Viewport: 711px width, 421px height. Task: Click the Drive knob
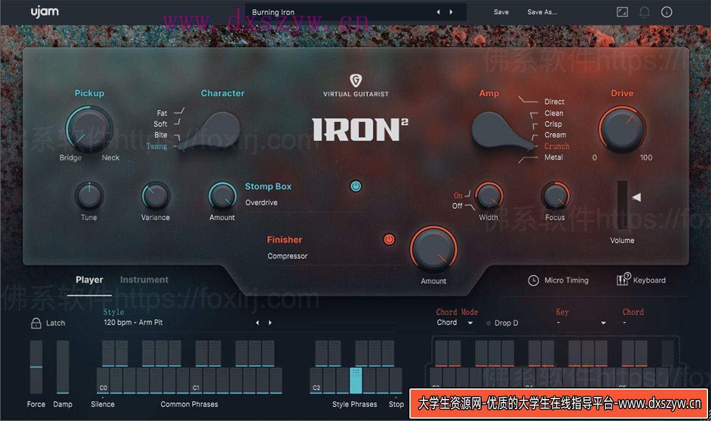point(622,129)
